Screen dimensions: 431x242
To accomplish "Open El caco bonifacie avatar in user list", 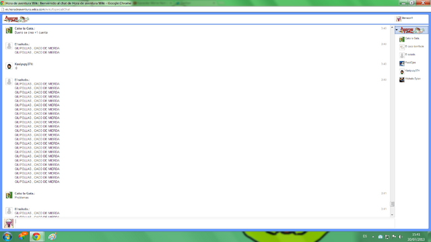I will coord(402,47).
